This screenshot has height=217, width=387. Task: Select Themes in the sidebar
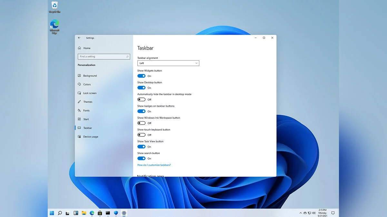tap(88, 102)
